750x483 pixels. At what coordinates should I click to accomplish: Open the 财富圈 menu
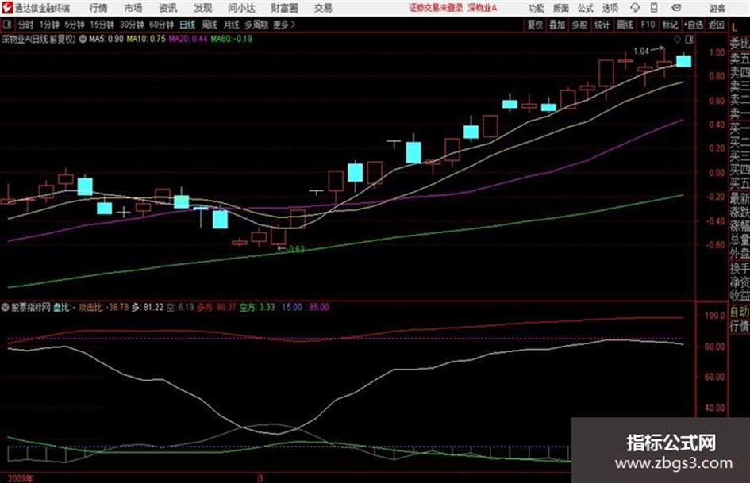tap(284, 8)
